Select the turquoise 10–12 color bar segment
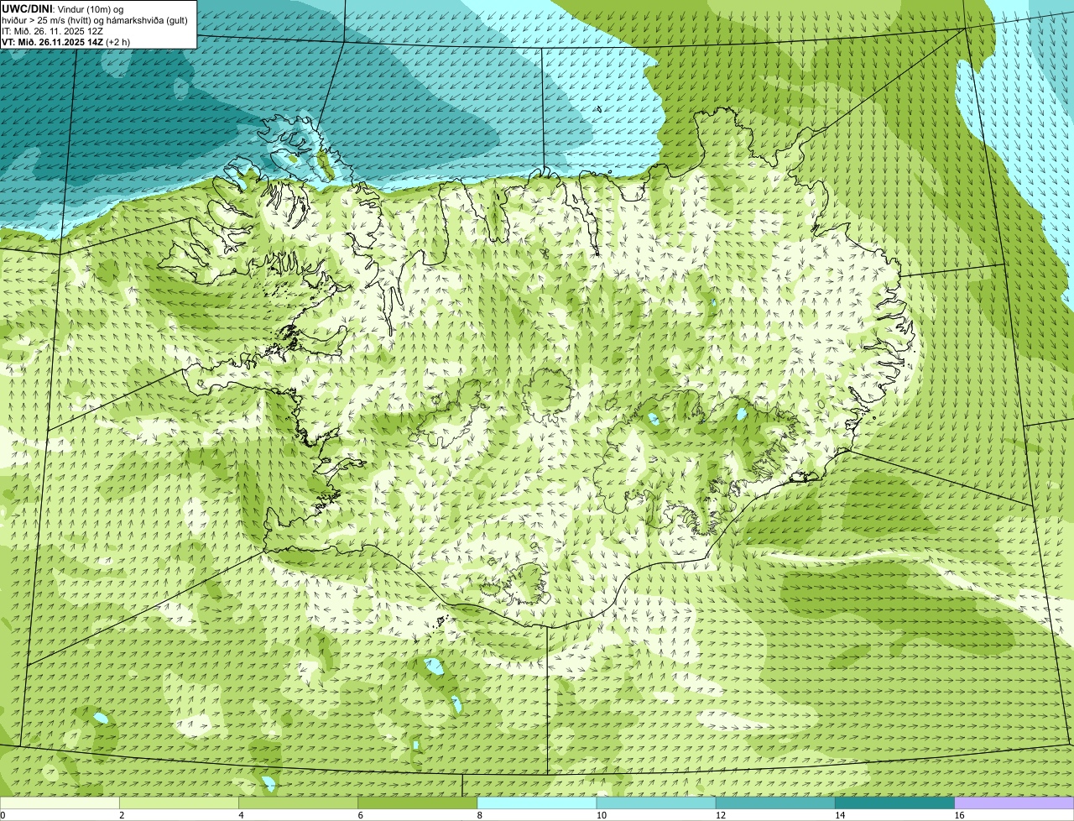 tap(656, 803)
